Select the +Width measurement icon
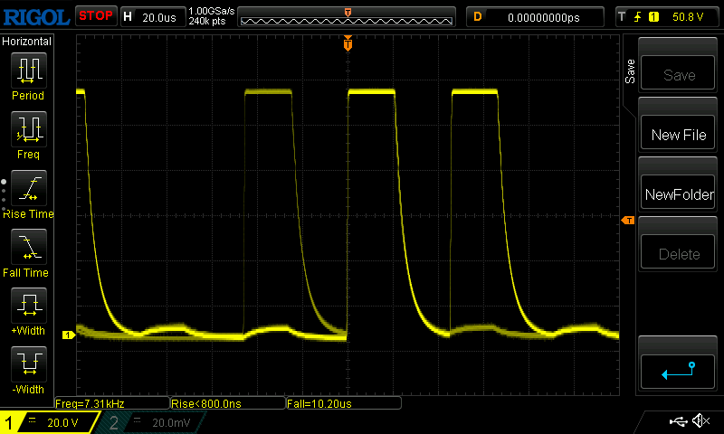 tap(28, 307)
